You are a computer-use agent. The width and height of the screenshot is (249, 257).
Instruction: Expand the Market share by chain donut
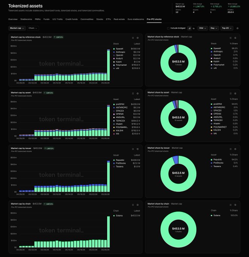tap(231, 205)
